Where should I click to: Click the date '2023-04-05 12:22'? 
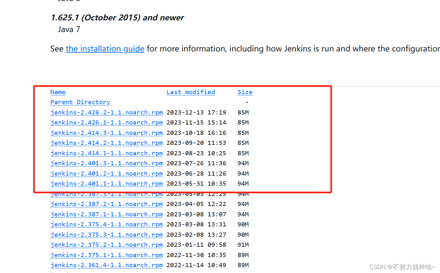tap(196, 204)
